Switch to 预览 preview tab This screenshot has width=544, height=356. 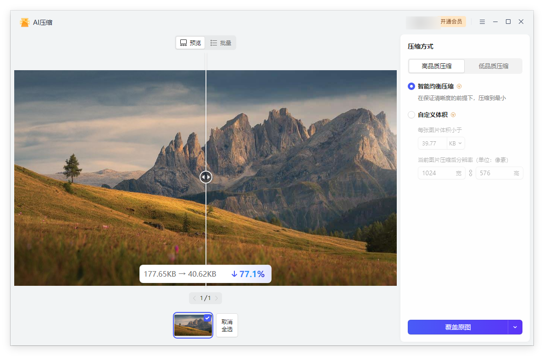pyautogui.click(x=190, y=43)
